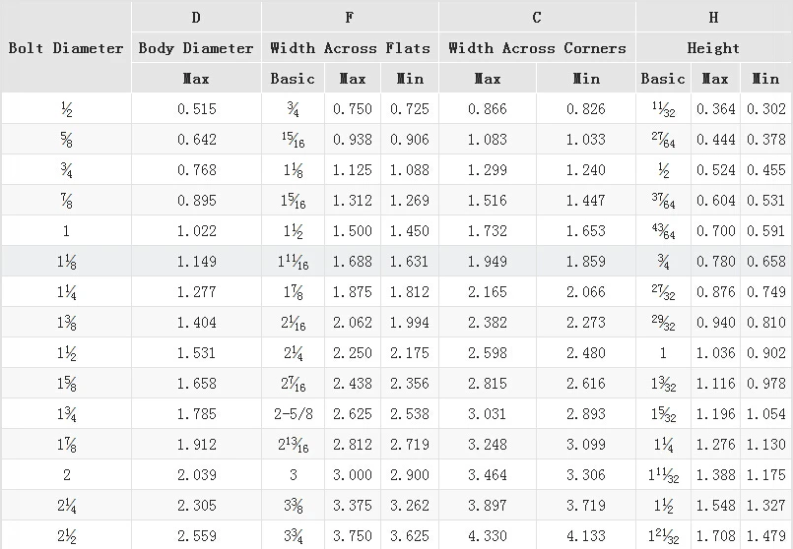
Task: Click the body diameter value 0.642
Action: click(x=196, y=140)
